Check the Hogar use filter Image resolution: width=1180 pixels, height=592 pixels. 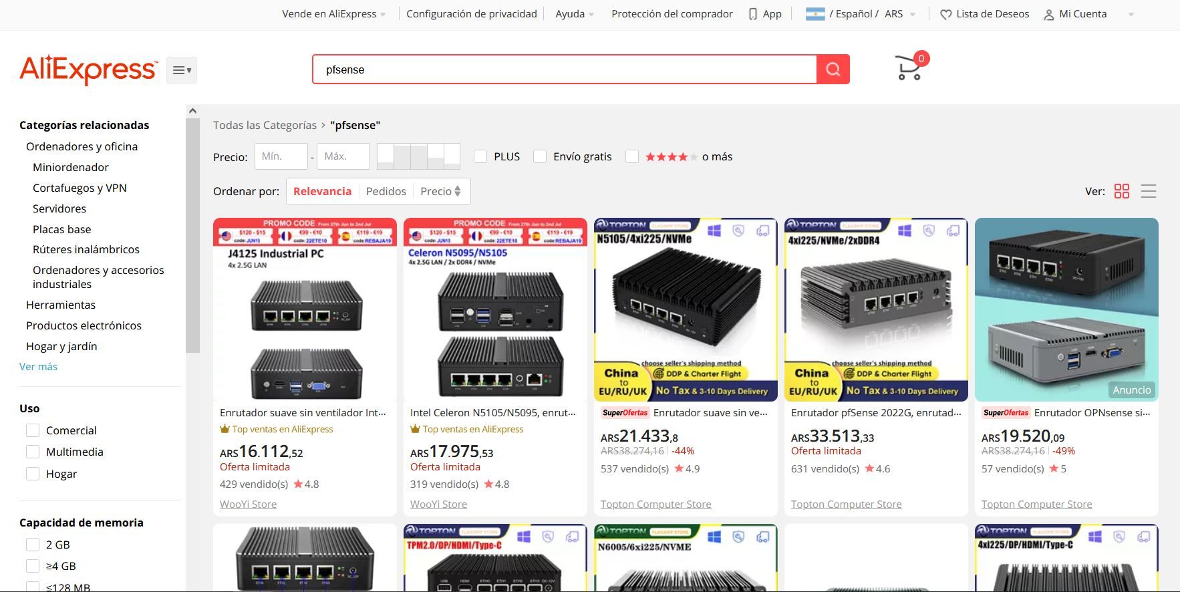coord(33,474)
